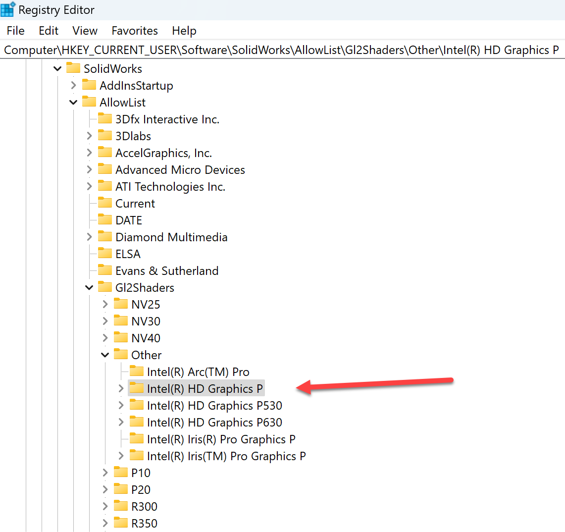Expand the Intel(R) HD Graphics P530 key

(x=121, y=405)
